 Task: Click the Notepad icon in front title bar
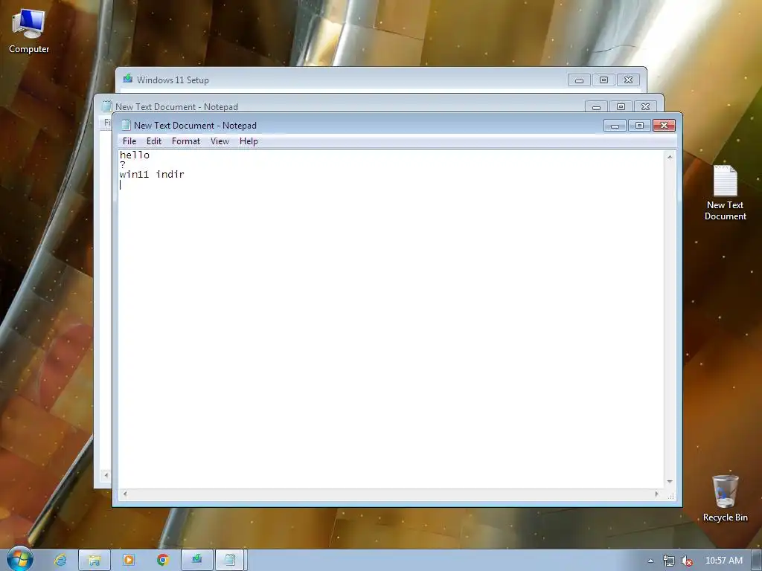click(x=126, y=125)
